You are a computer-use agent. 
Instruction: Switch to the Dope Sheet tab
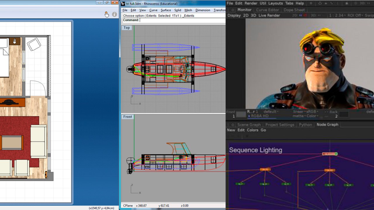click(294, 10)
